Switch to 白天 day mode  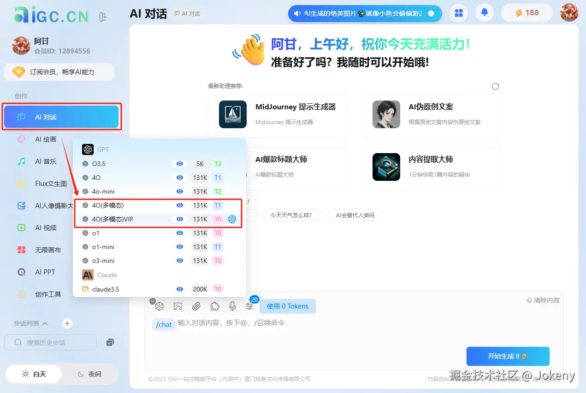pyautogui.click(x=34, y=374)
